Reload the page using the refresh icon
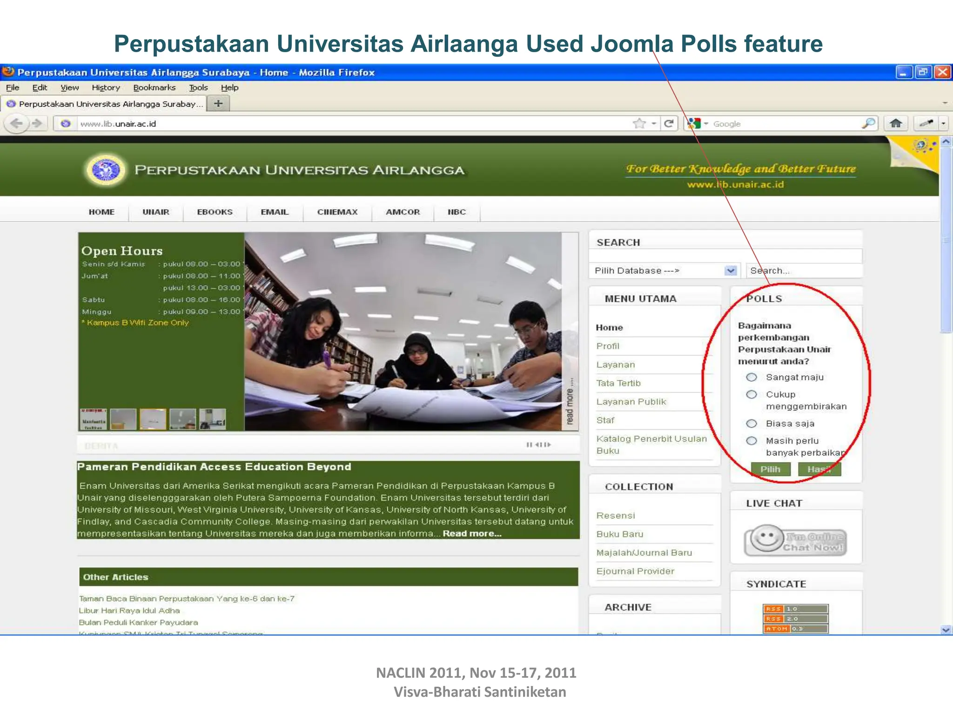Screen dimensions: 953x715 [x=669, y=123]
